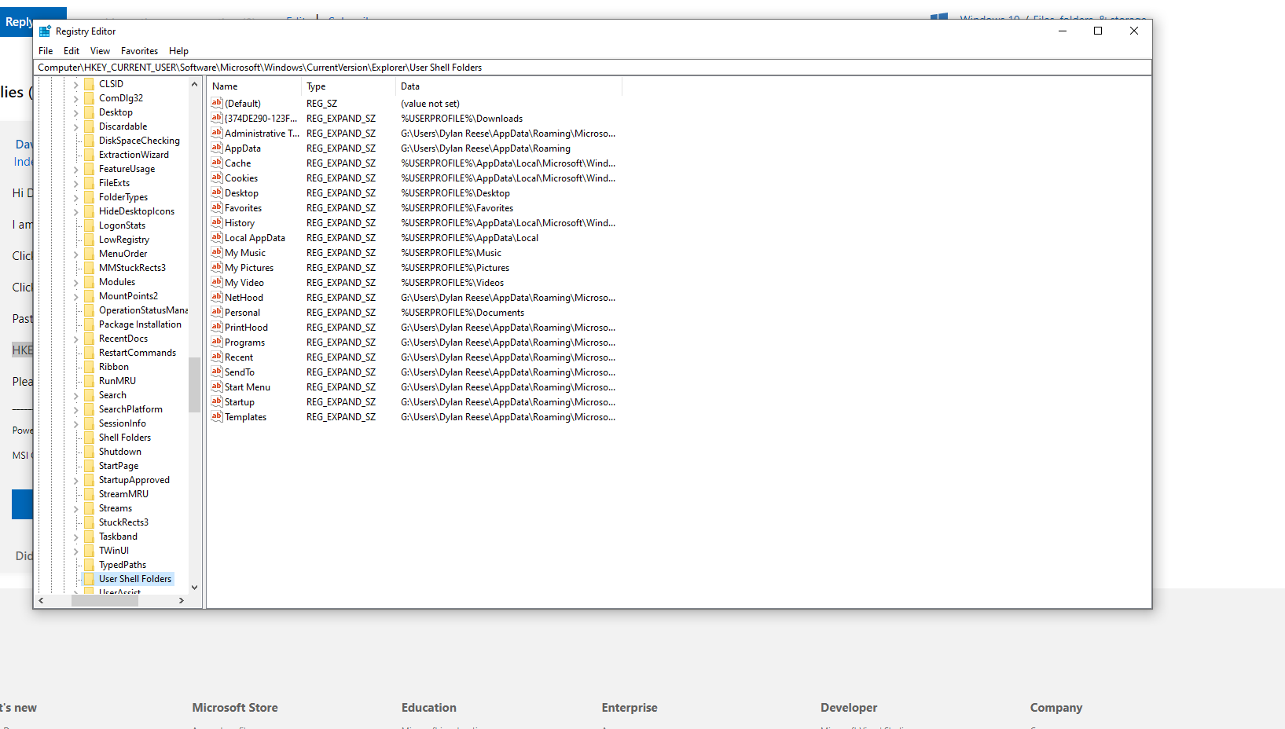Image resolution: width=1285 pixels, height=729 pixels.
Task: Click the string icon next to Cookies
Action: click(217, 178)
